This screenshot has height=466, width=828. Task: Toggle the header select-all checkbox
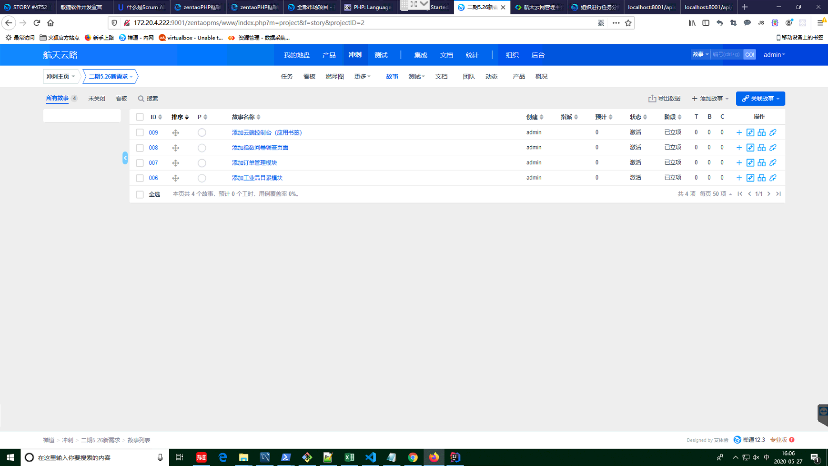(140, 117)
